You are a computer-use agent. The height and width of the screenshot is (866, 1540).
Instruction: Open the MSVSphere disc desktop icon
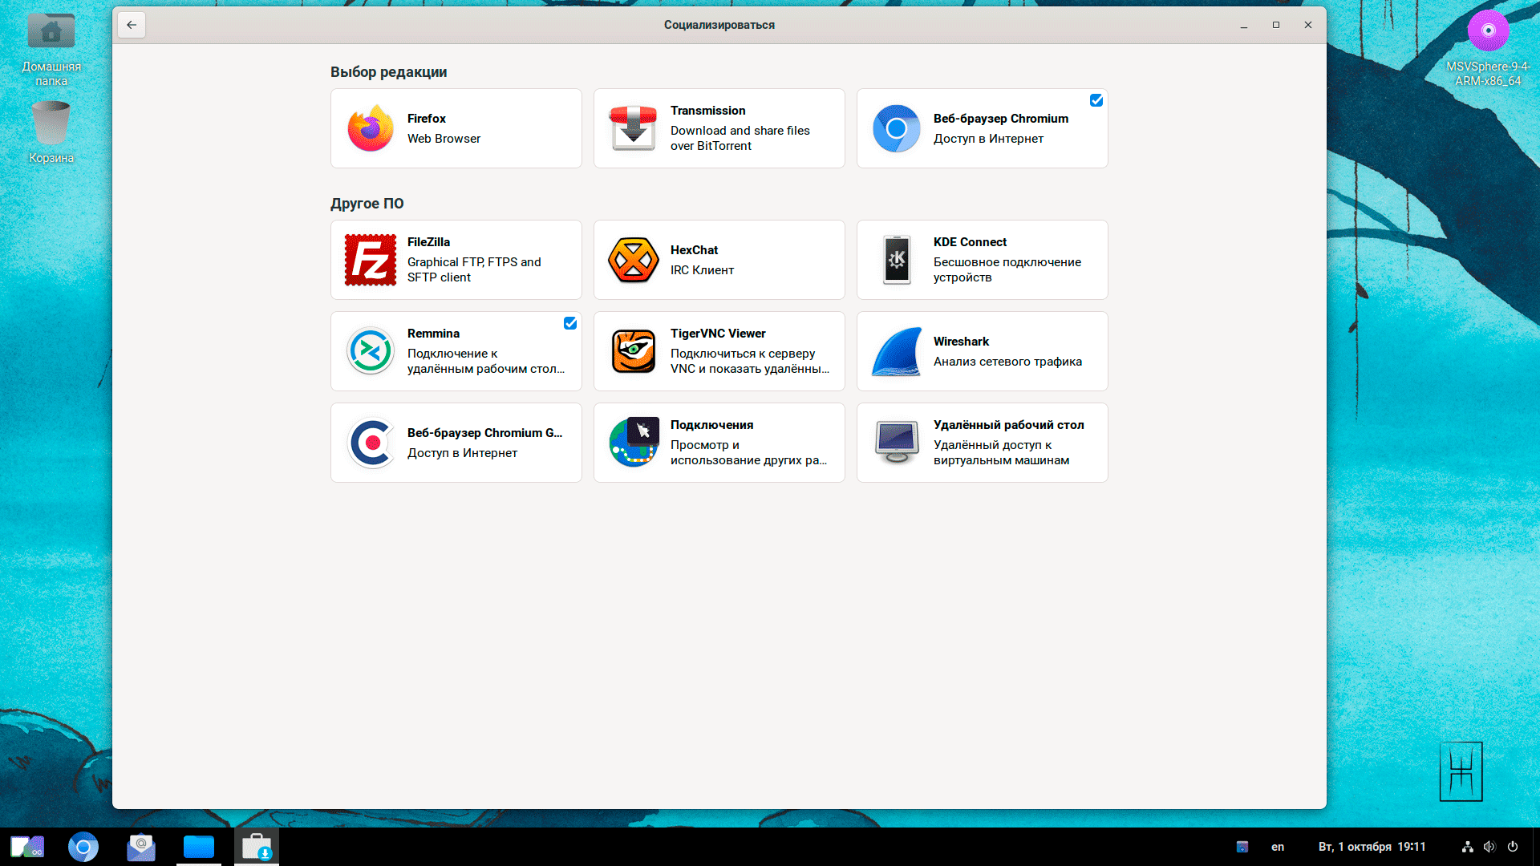click(x=1488, y=48)
